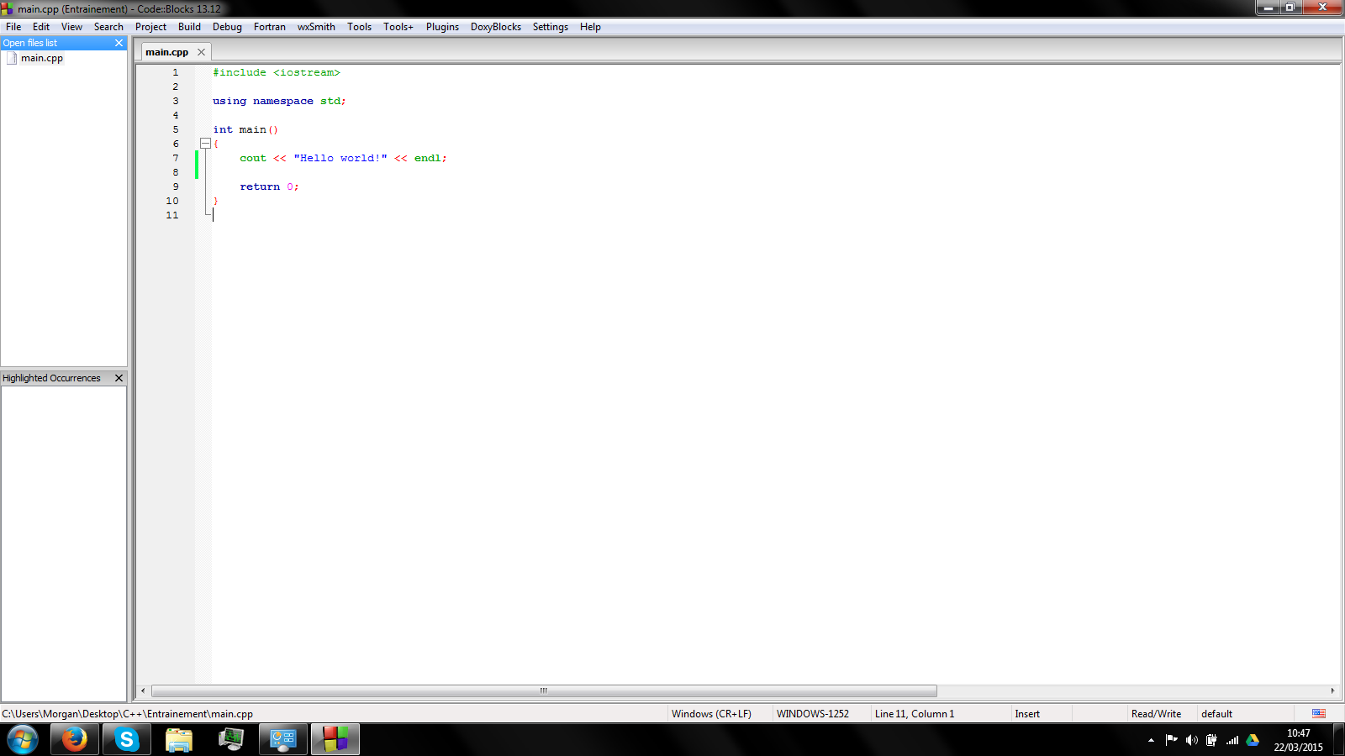Close the Highlighted Occurrences panel
This screenshot has height=756, width=1345.
(x=119, y=377)
